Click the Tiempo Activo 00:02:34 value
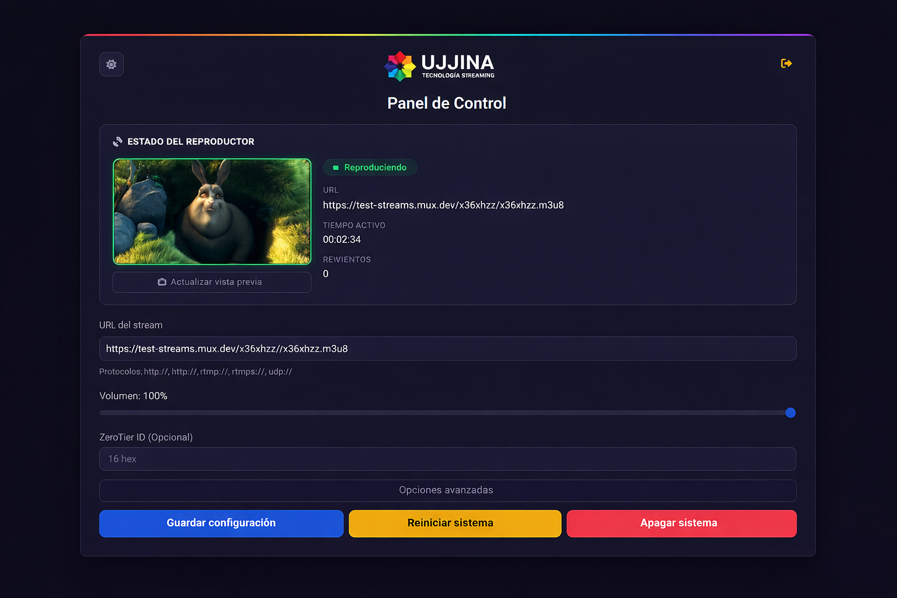The height and width of the screenshot is (598, 897). 342,239
